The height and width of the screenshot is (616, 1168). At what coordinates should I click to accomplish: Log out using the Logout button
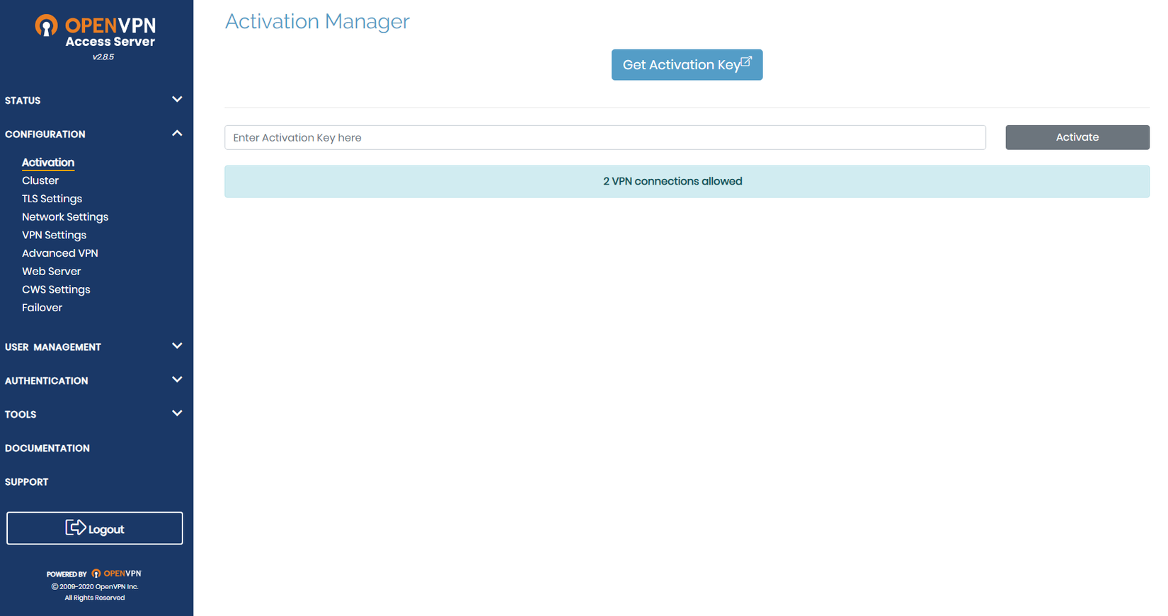tap(95, 528)
